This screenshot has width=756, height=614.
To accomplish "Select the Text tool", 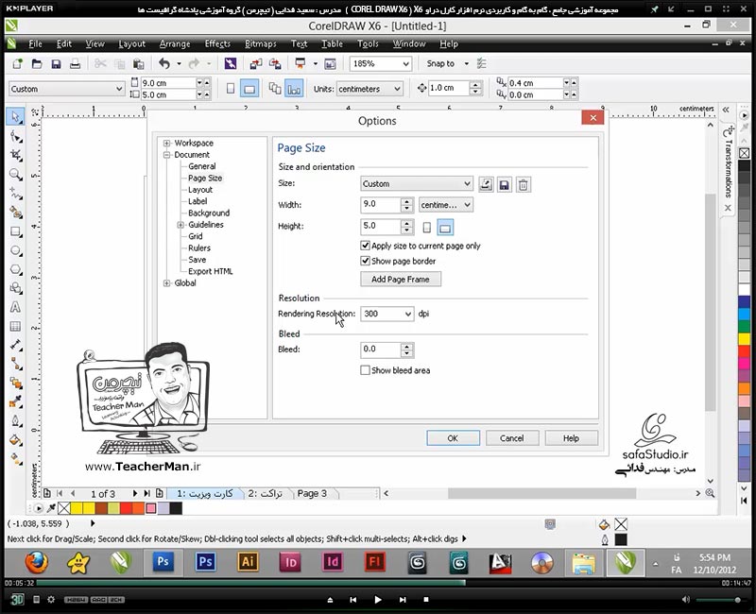I will tap(16, 307).
